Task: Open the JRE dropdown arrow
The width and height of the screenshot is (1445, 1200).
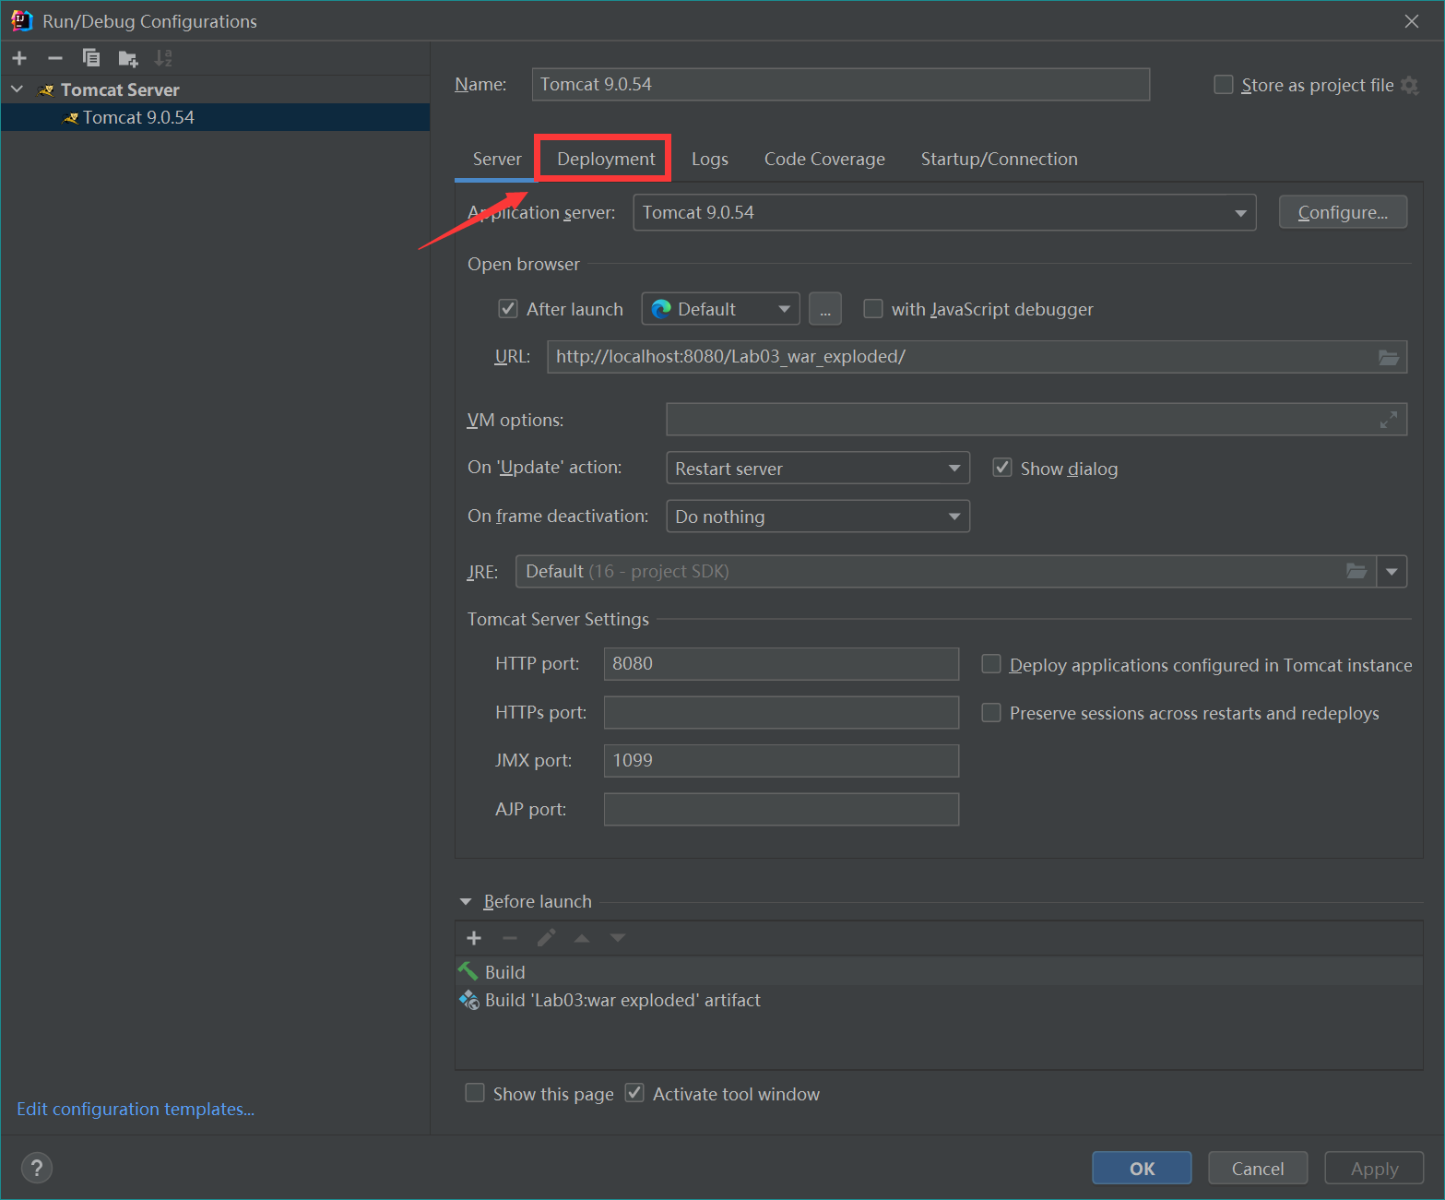Action: click(1392, 572)
